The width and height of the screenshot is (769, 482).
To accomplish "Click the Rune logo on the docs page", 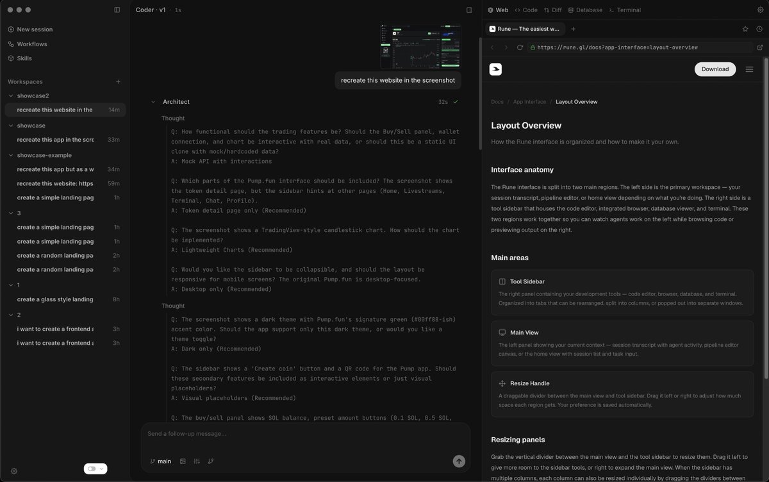I will click(495, 69).
